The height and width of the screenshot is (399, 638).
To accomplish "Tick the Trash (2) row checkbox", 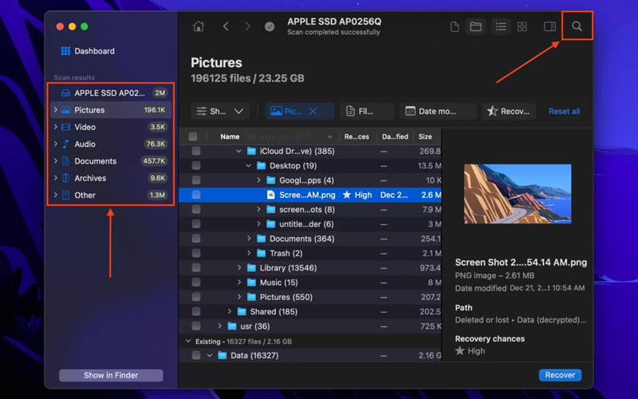I will [195, 253].
